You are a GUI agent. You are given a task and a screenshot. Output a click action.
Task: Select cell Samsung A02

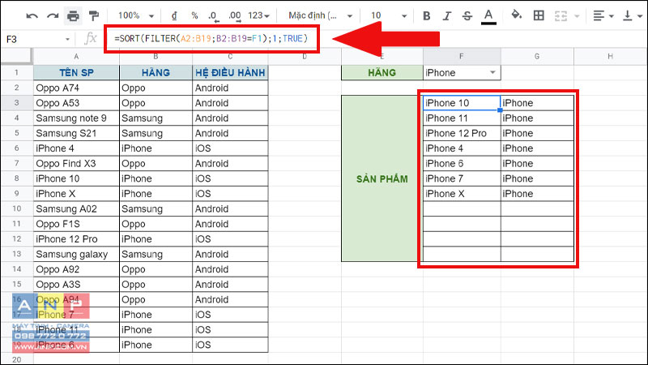tap(76, 208)
